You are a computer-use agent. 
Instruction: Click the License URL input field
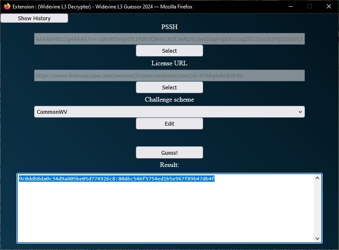point(169,75)
